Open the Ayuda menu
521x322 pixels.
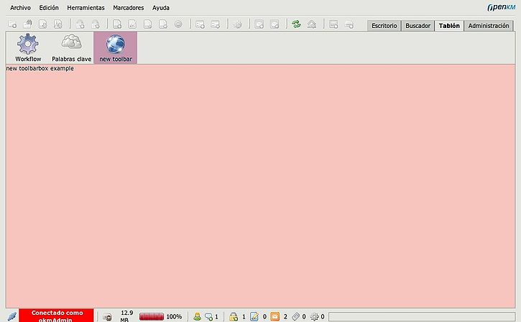tap(161, 8)
